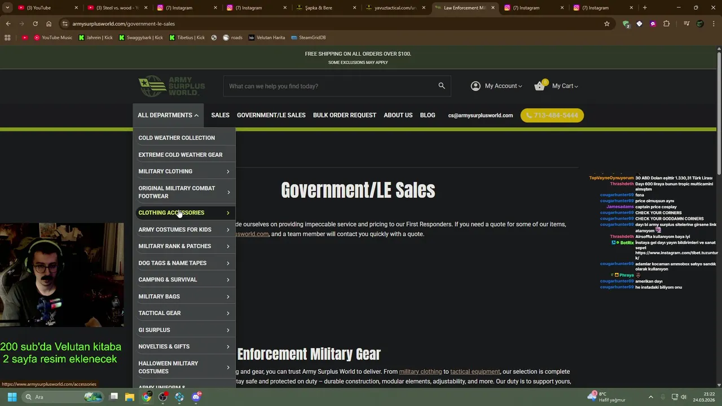Image resolution: width=722 pixels, height=406 pixels.
Task: Open the media control playlist icon in Chrome toolbar
Action: 686,24
